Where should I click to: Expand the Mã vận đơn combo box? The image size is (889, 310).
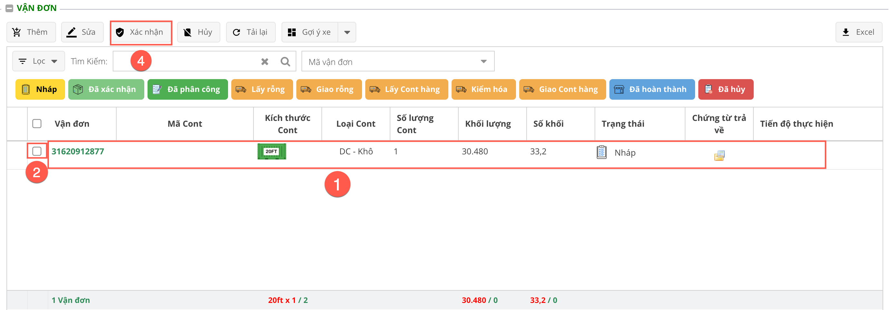click(x=483, y=62)
